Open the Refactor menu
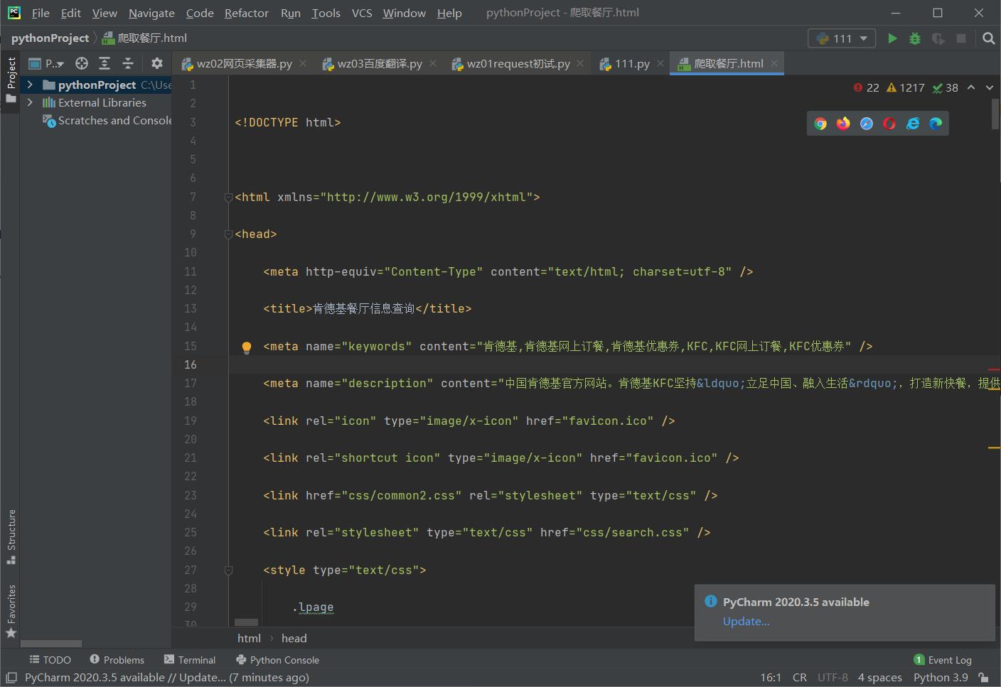 (x=246, y=13)
